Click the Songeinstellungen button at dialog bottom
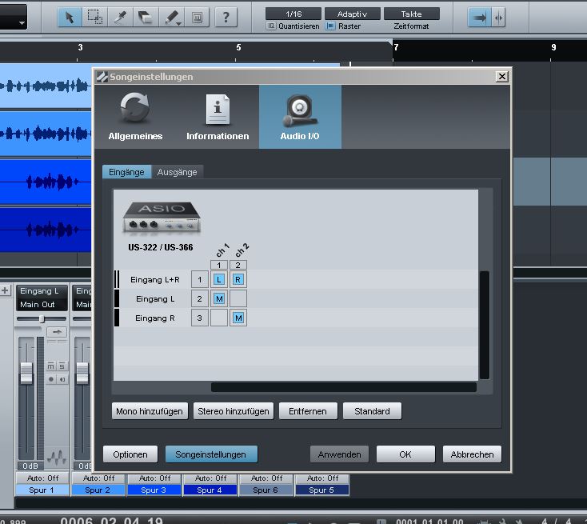Image resolution: width=587 pixels, height=524 pixels. [211, 454]
